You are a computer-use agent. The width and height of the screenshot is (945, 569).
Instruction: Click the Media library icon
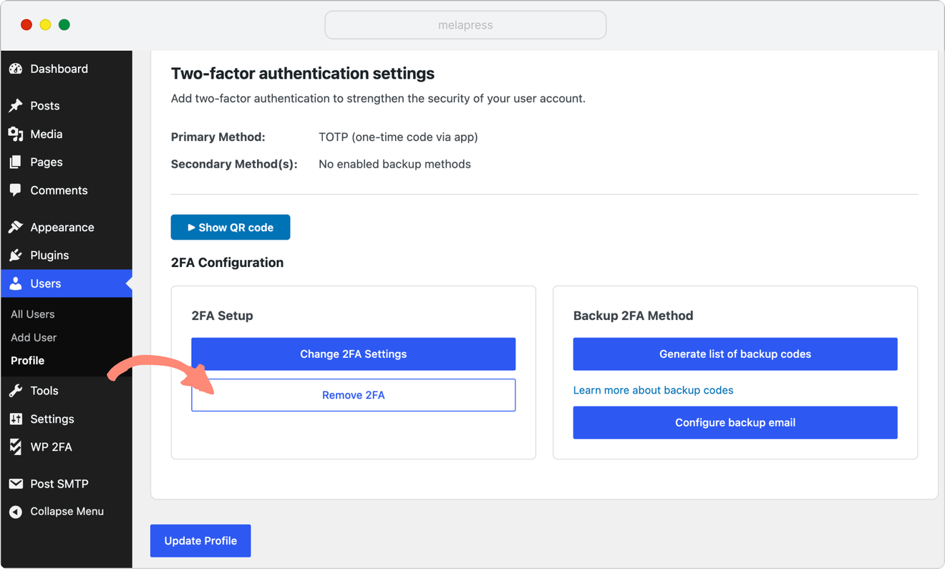tap(15, 134)
